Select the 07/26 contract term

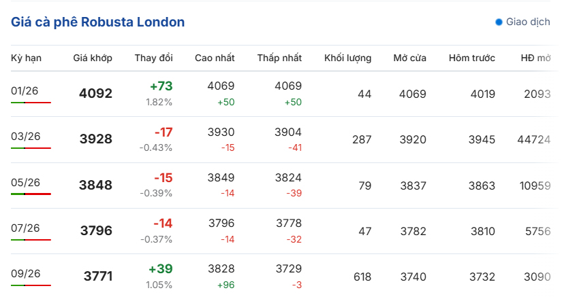click(26, 228)
